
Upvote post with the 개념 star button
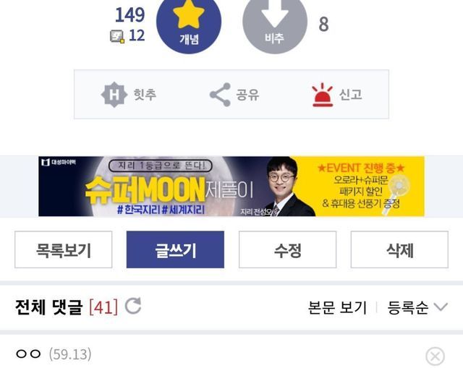(x=189, y=23)
